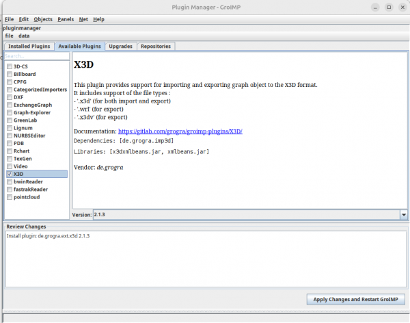
Task: Open the pluginmanager file submenu
Action: pos(9,36)
